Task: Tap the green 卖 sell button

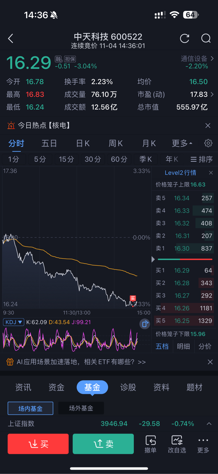Action: (103, 444)
